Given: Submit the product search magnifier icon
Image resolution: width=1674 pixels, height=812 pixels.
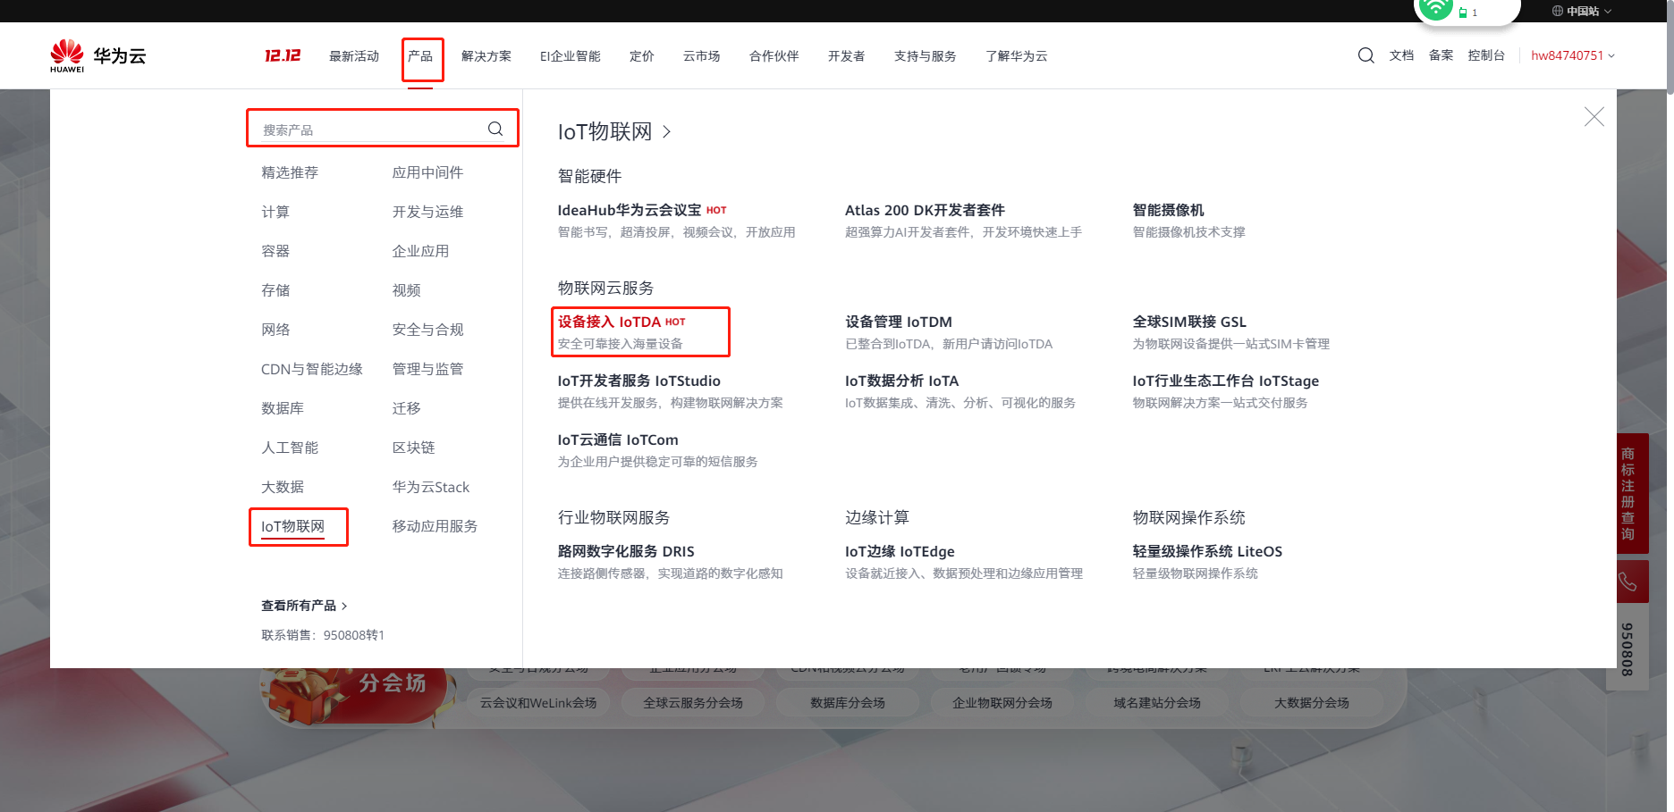Looking at the screenshot, I should 495,129.
